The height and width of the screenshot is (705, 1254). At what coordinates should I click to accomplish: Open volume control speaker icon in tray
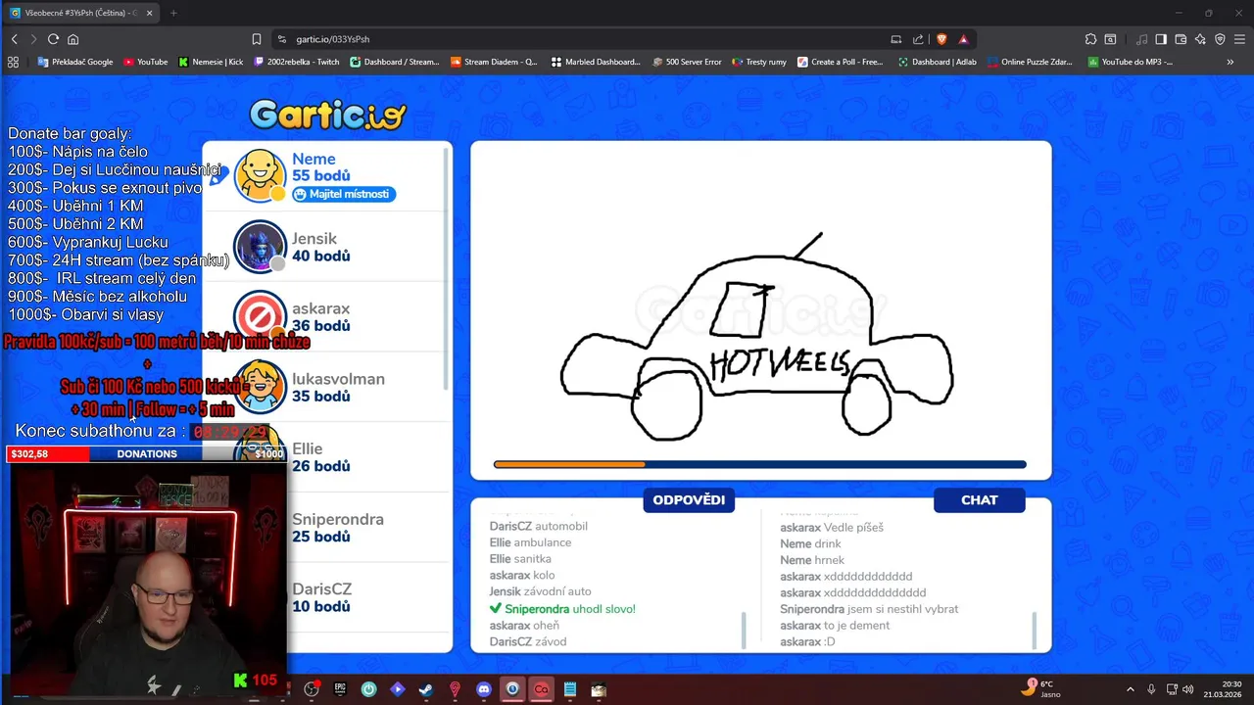coord(1188,689)
